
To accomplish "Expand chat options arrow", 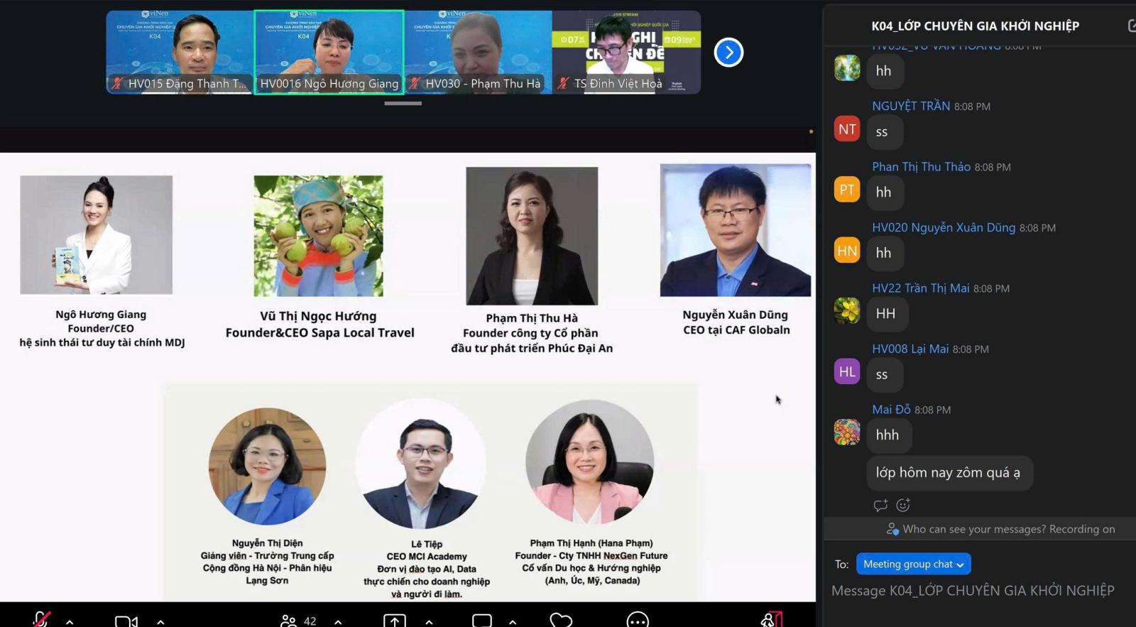I will pos(513,621).
